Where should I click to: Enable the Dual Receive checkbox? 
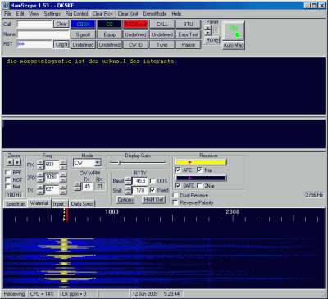pos(175,195)
